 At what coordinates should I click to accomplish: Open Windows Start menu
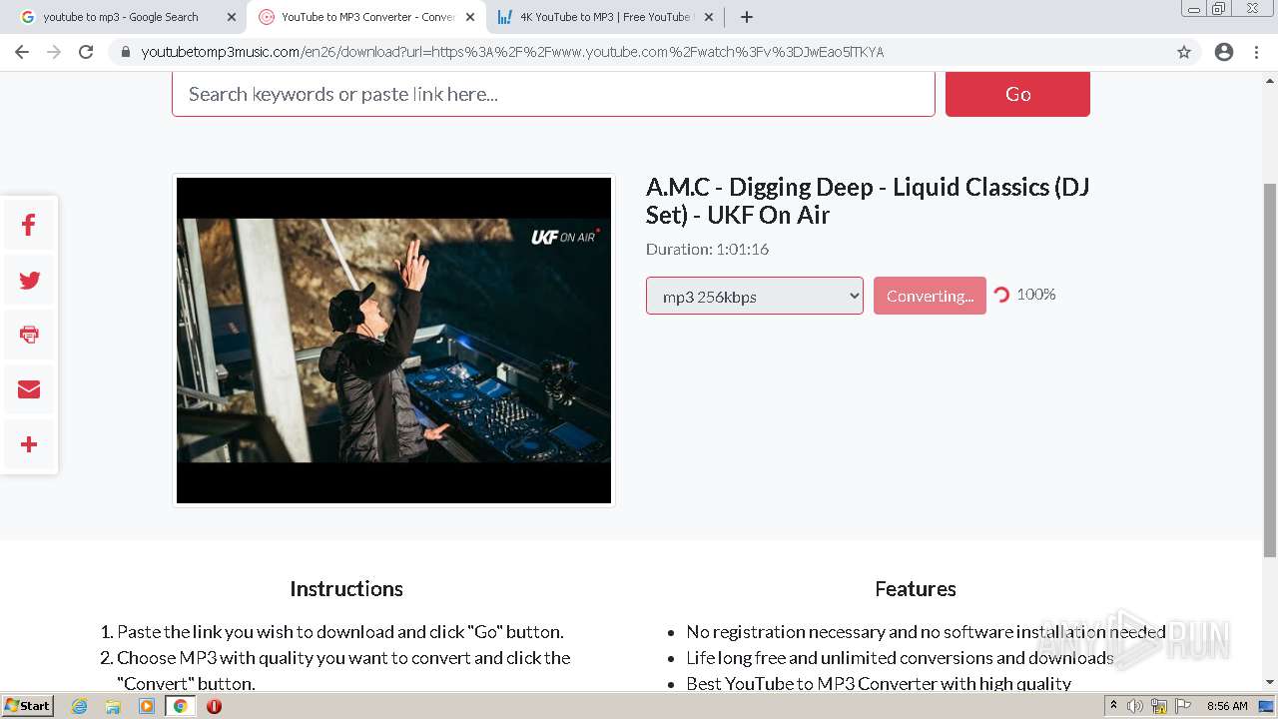tap(27, 706)
